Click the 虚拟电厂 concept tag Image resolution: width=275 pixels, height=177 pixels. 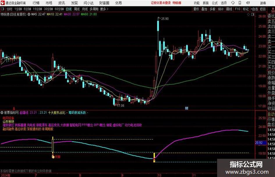click(118, 125)
